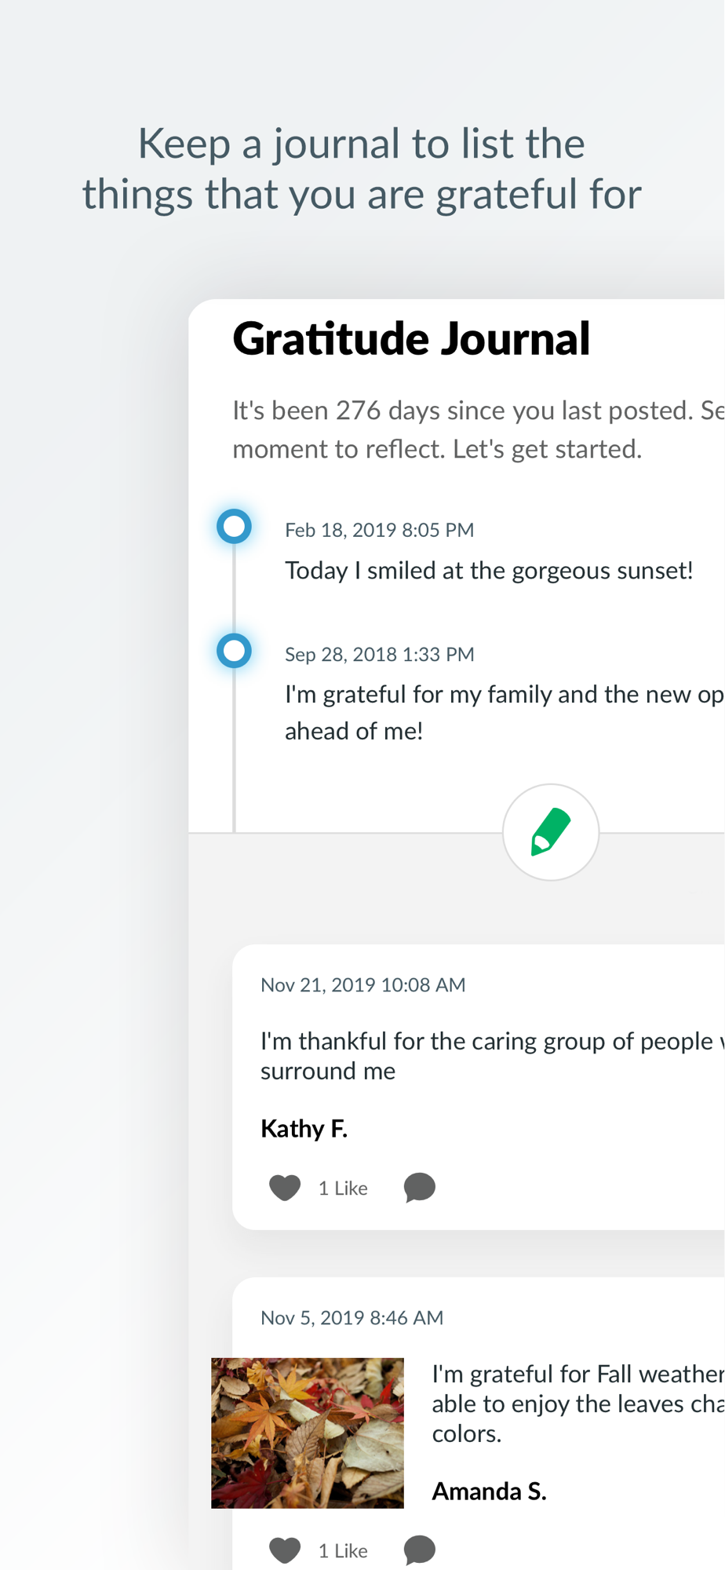Click the Gratitude Journal heading
Viewport: 725px width, 1570px height.
[411, 339]
